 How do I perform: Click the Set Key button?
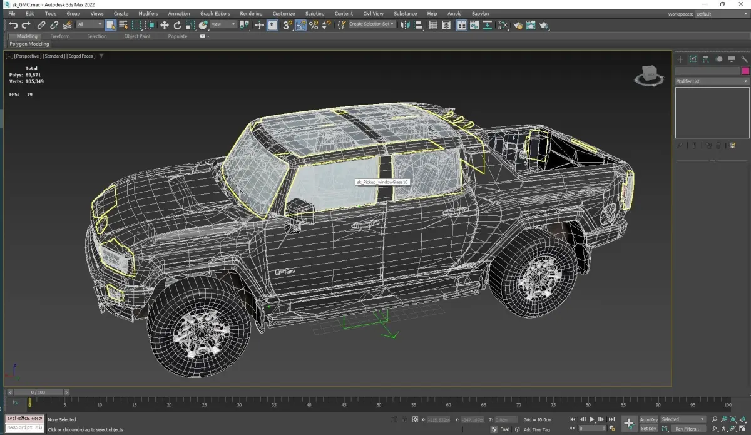pos(648,429)
